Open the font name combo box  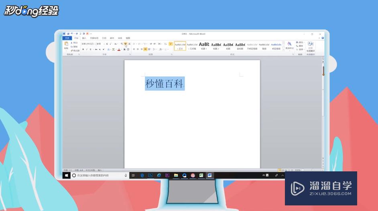[x=88, y=44]
